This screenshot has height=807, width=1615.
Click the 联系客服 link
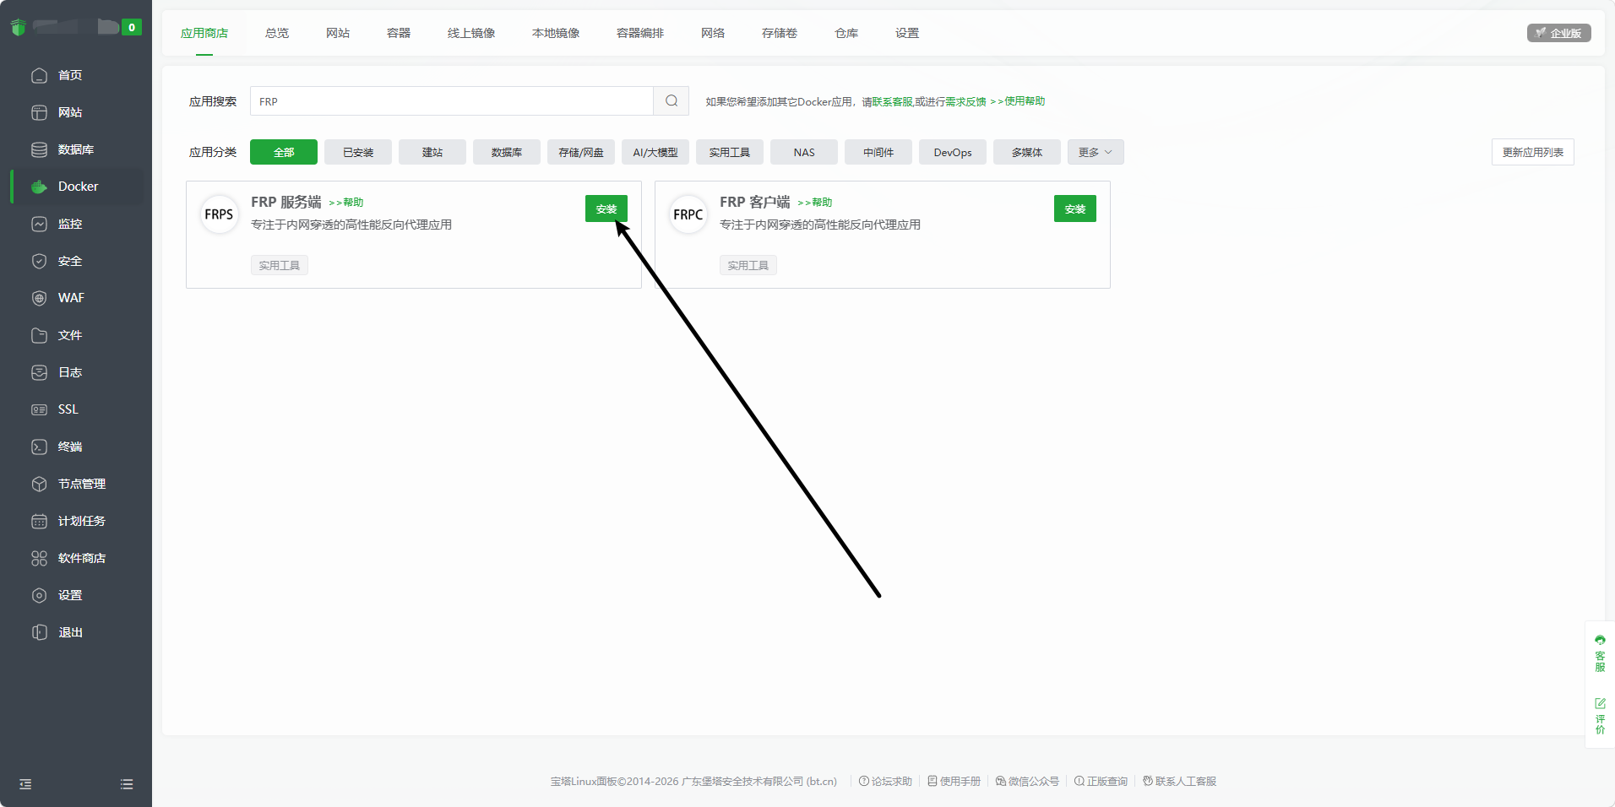click(x=893, y=101)
